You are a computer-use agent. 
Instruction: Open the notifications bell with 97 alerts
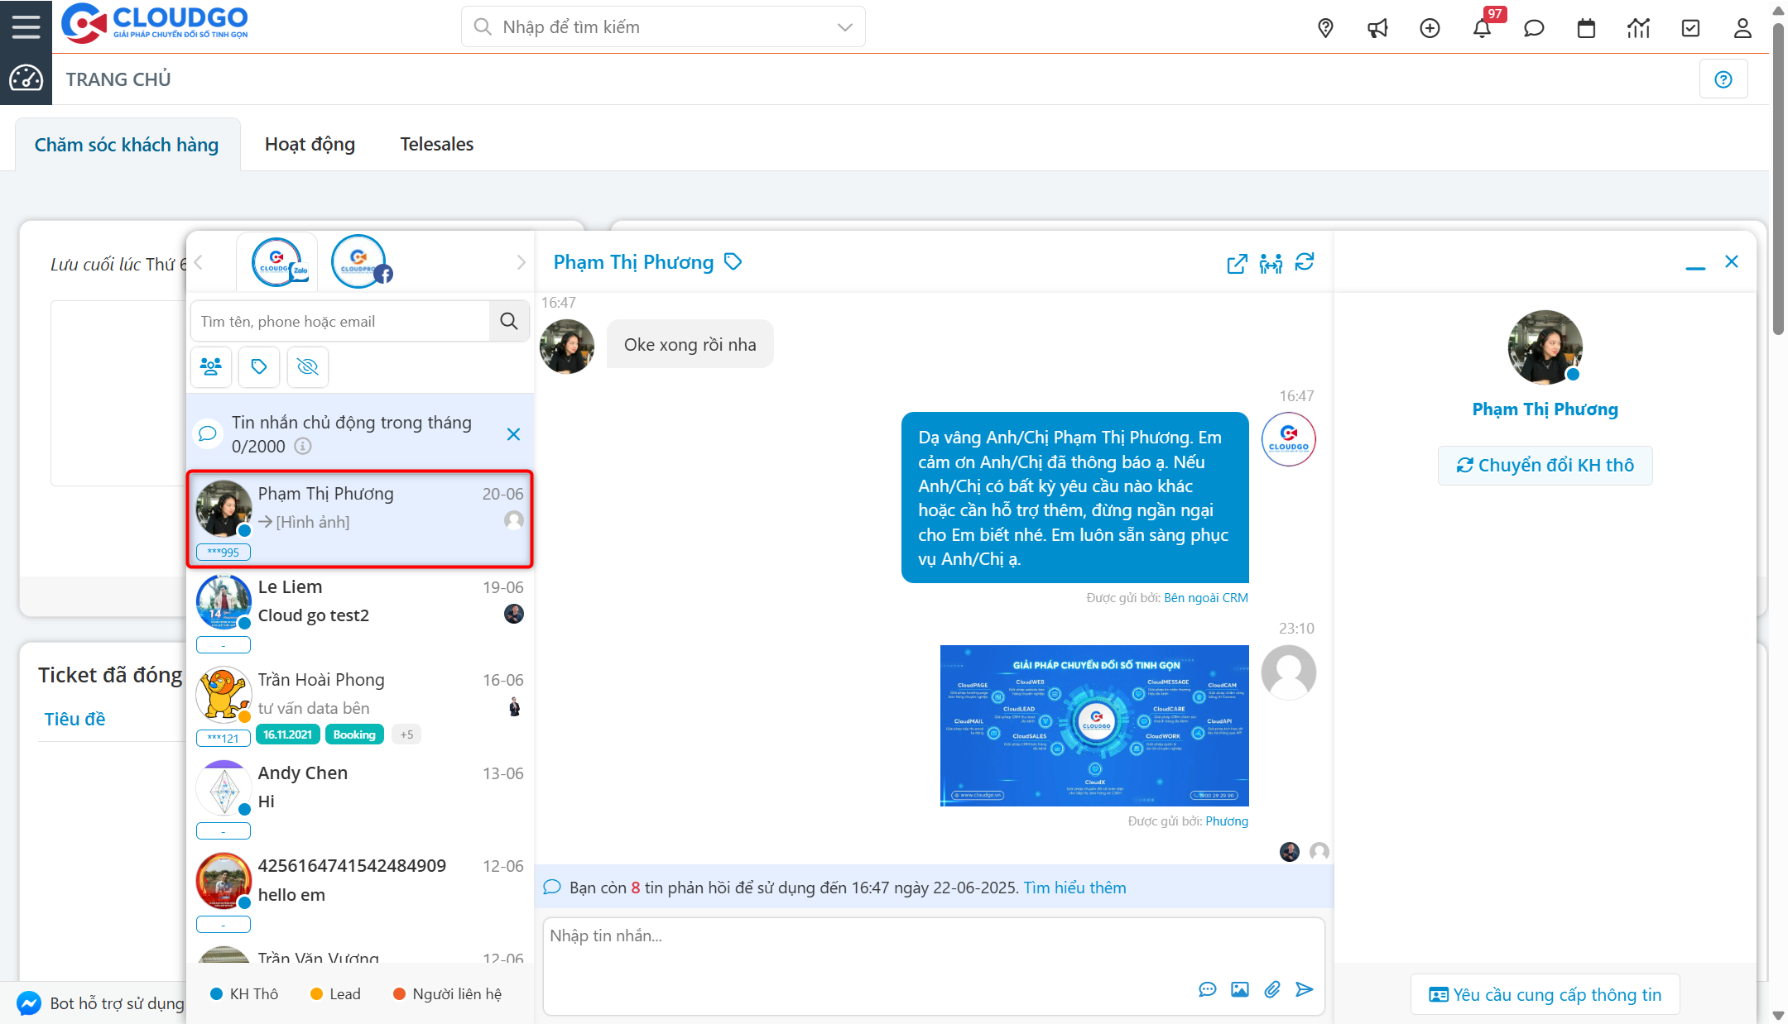point(1483,27)
